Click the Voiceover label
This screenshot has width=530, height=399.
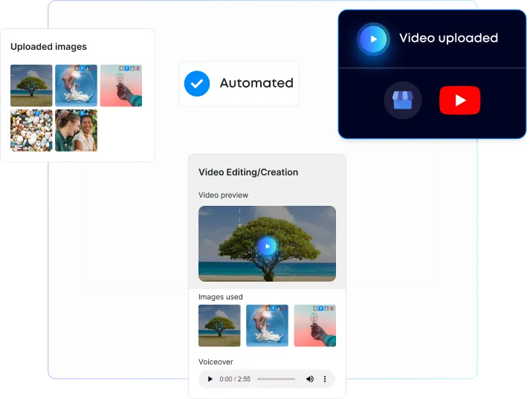216,362
